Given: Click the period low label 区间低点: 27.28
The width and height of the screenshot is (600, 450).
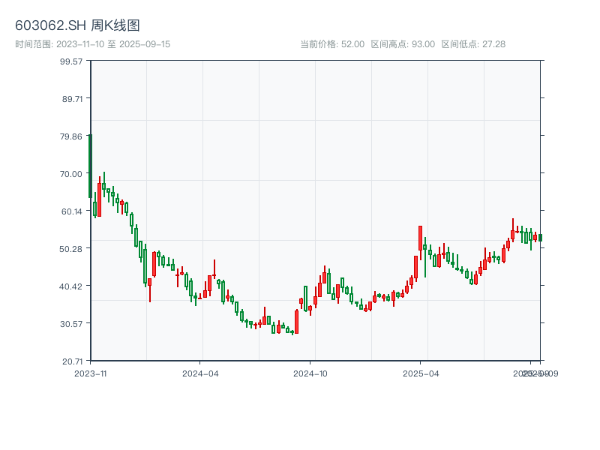Looking at the screenshot, I should [473, 44].
